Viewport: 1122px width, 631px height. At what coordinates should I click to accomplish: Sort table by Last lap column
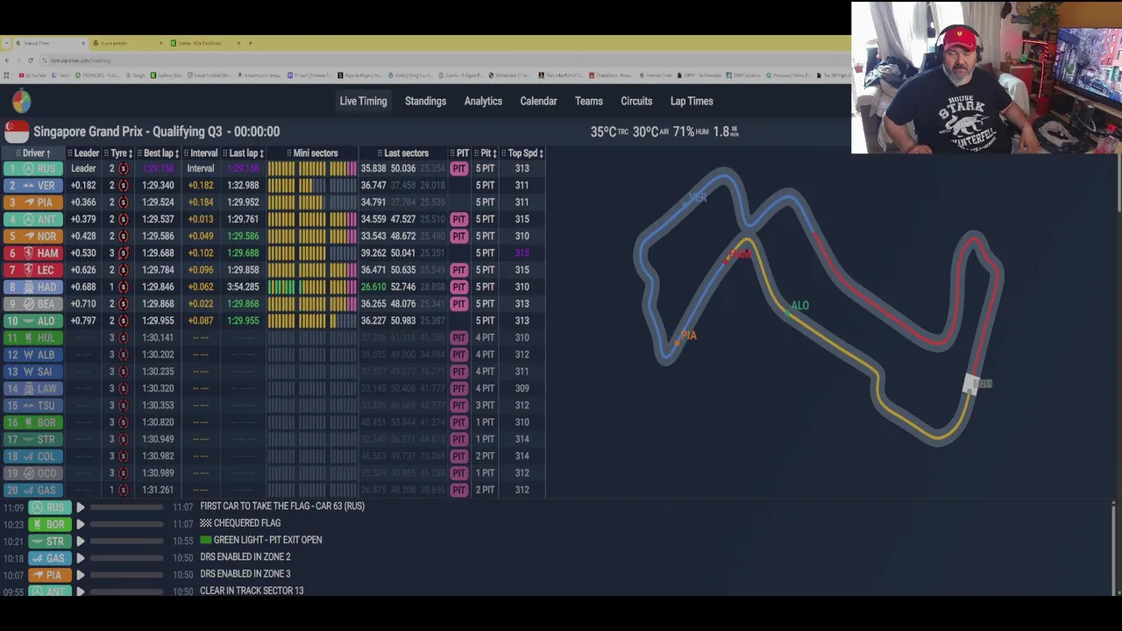[243, 153]
